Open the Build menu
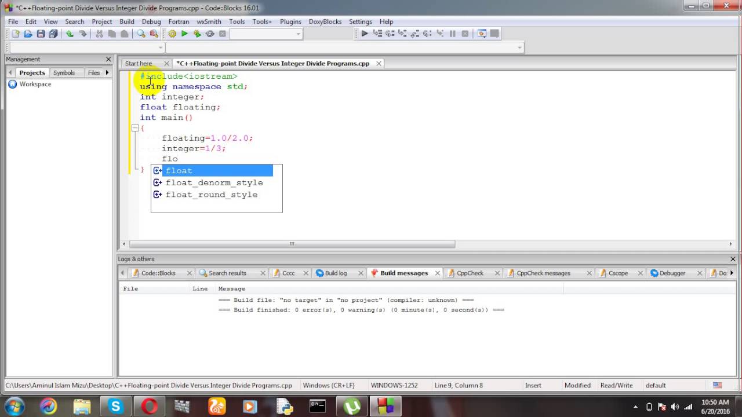Viewport: 742px width, 417px height. point(127,21)
